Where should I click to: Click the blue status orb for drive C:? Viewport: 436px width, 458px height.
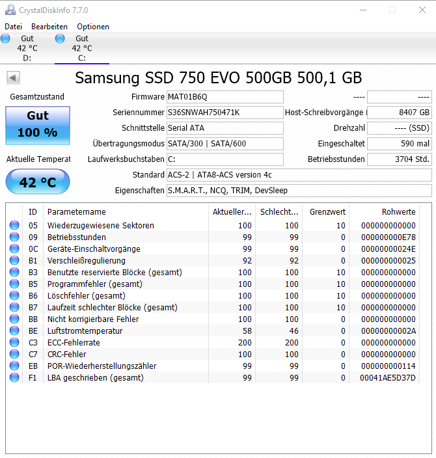pyautogui.click(x=60, y=38)
